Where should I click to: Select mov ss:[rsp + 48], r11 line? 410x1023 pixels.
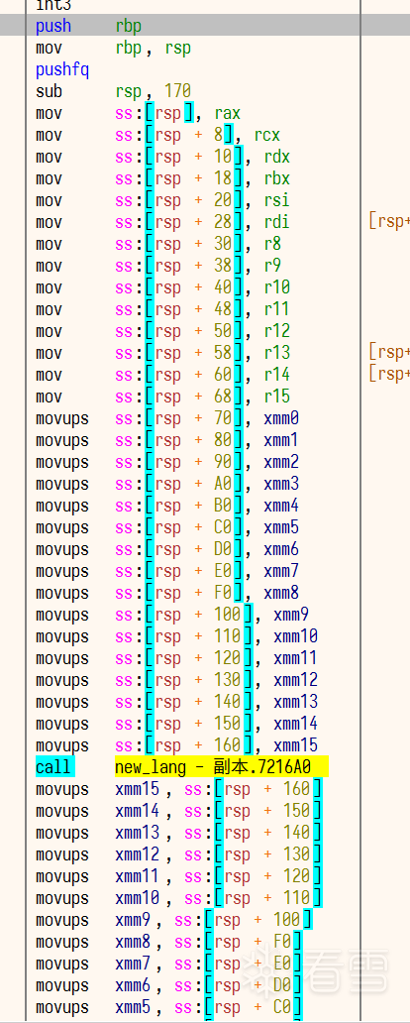163,309
